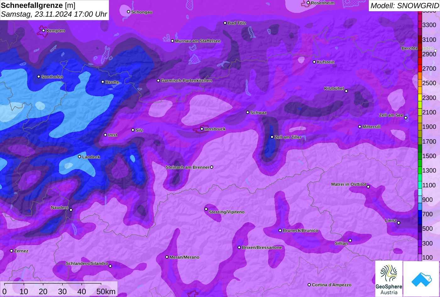Click the 'Murnau am Staffelsee' map label
Viewport: 440px width, 297px height.
pyautogui.click(x=198, y=41)
